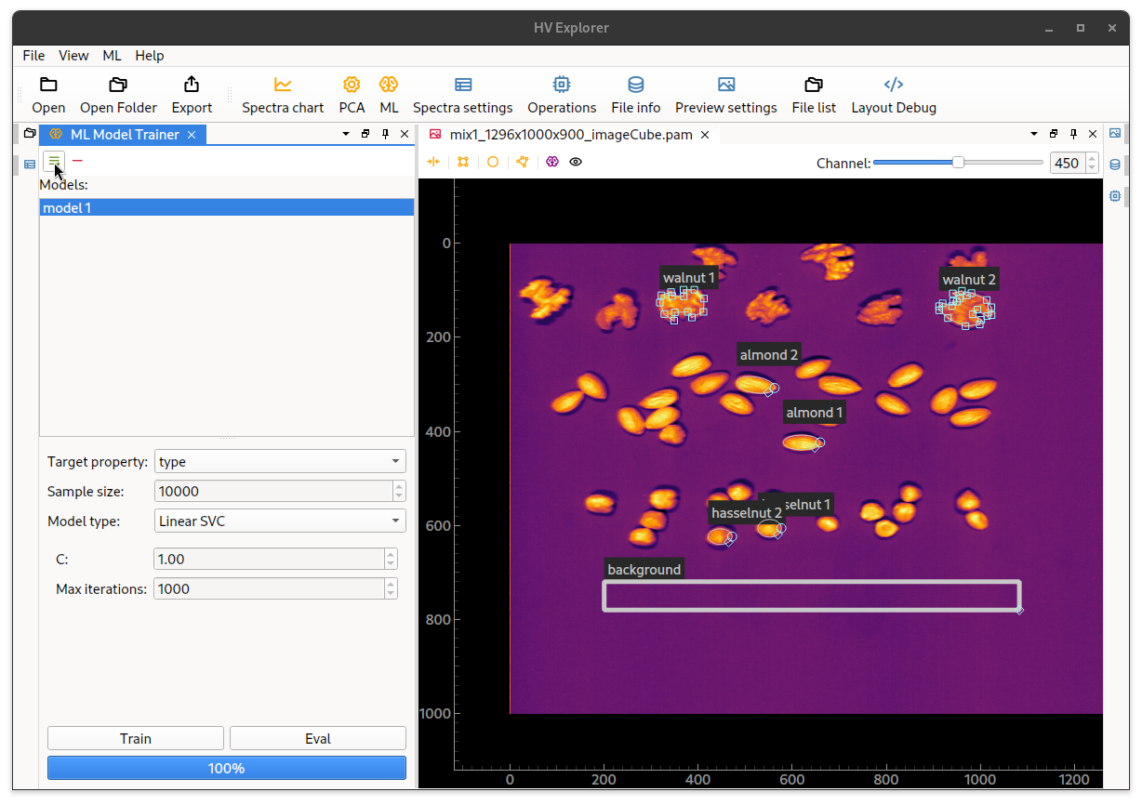Viewport: 1142px width, 805px height.
Task: Click the Max iterations input field
Action: pos(270,588)
